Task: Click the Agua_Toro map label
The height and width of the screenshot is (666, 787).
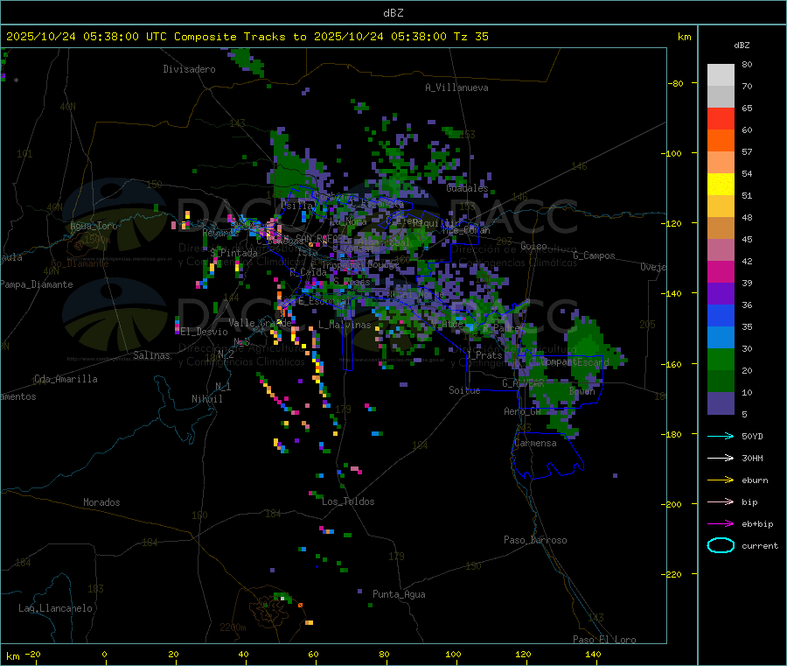Action: click(94, 226)
